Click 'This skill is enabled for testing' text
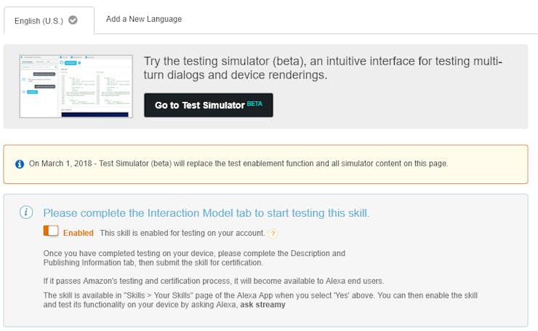This screenshot has width=538, height=331. [x=182, y=233]
